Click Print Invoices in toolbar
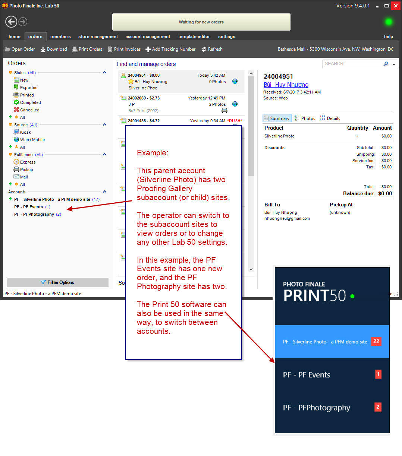402x456 pixels. [124, 49]
